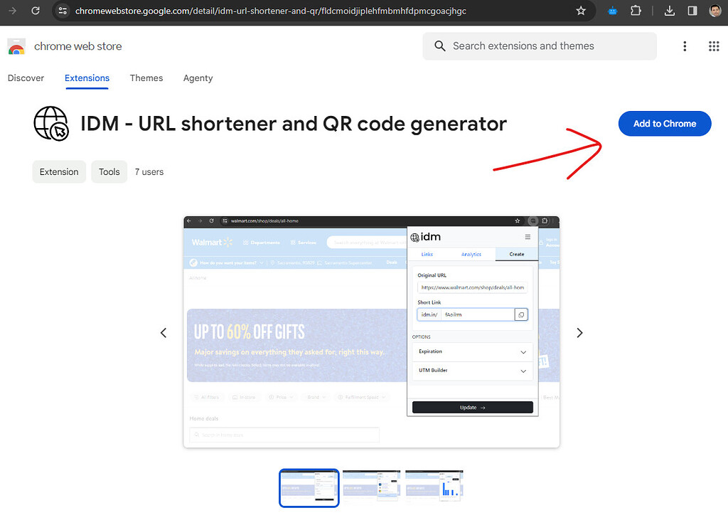Bookmark the page using the star icon
The image size is (728, 530).
pyautogui.click(x=581, y=11)
